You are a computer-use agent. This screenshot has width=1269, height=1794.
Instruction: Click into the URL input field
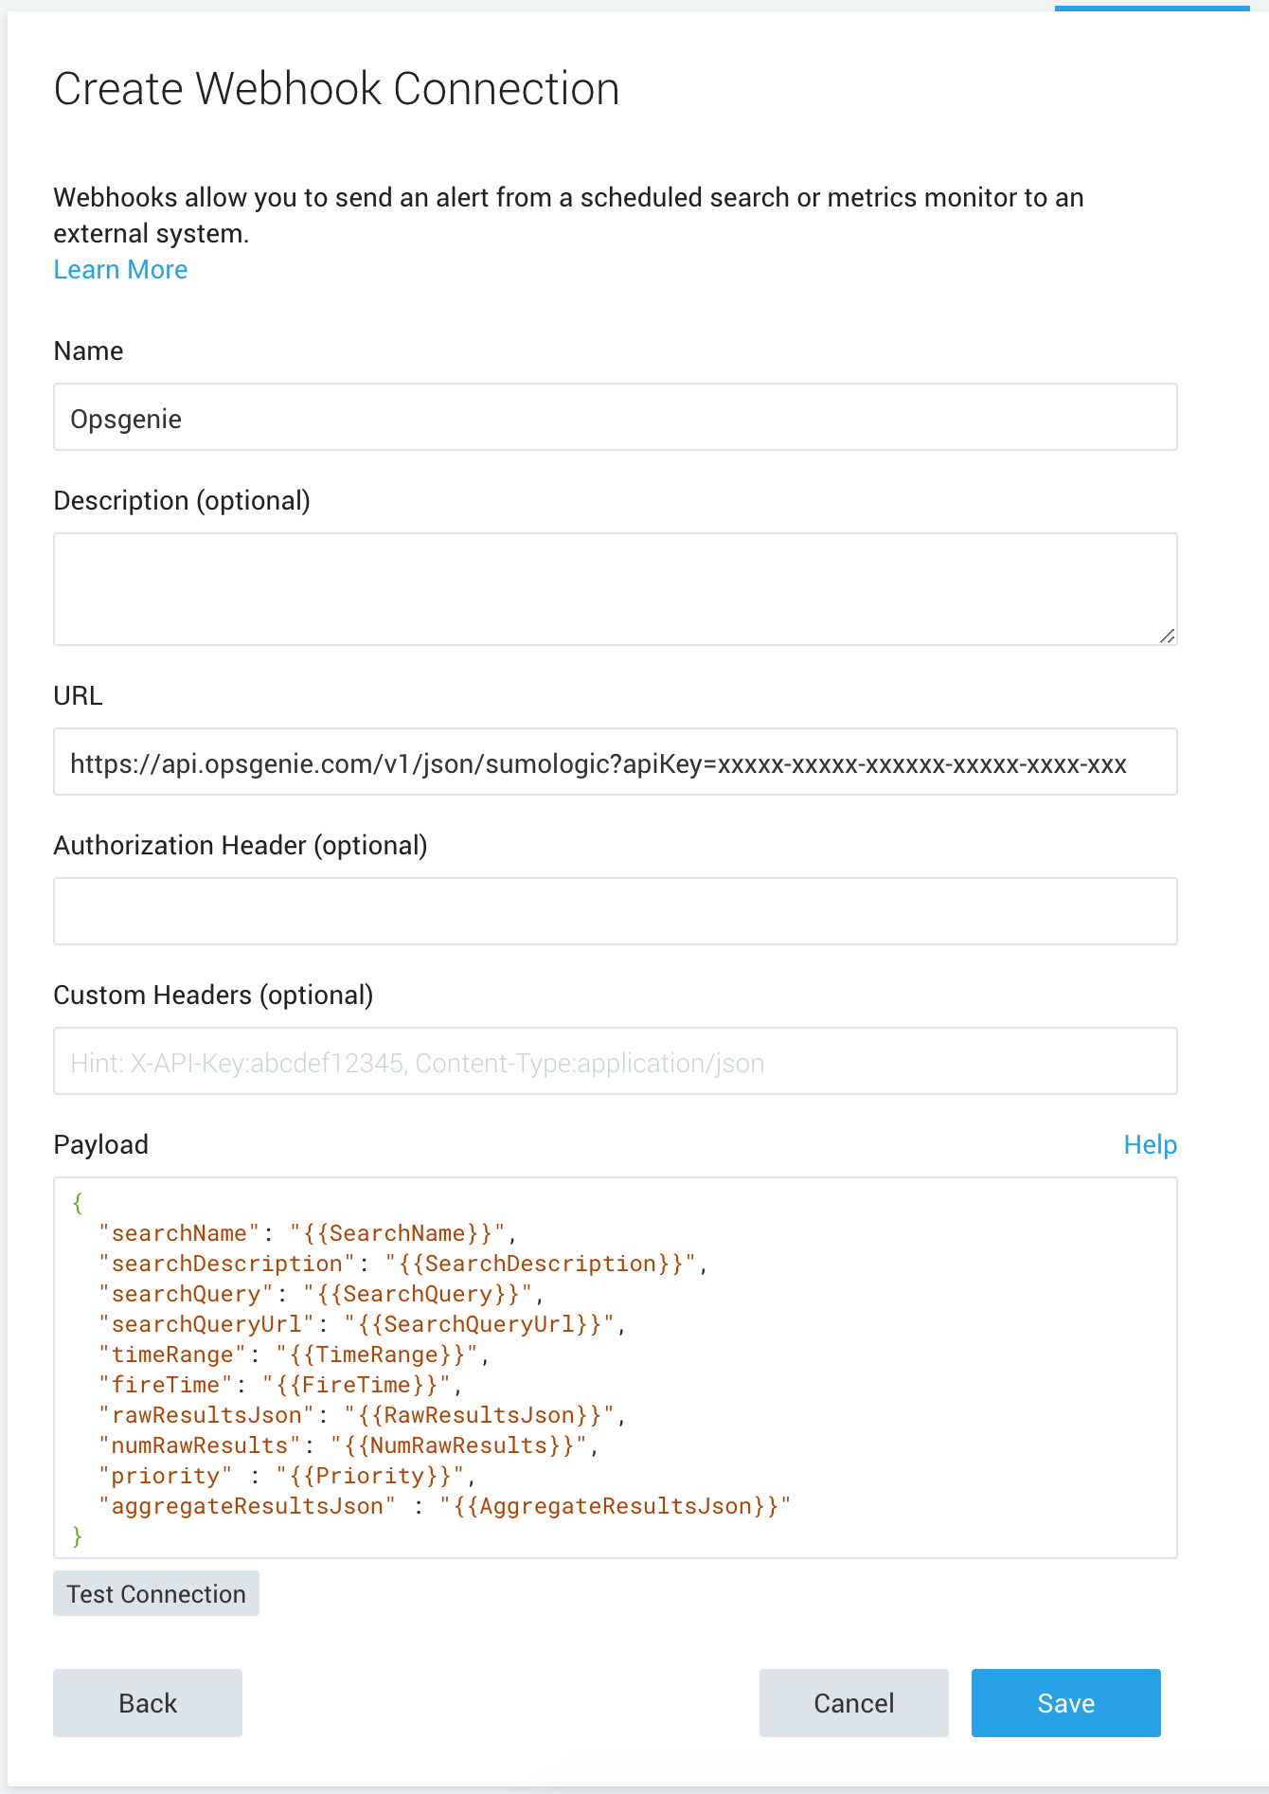[x=615, y=762]
